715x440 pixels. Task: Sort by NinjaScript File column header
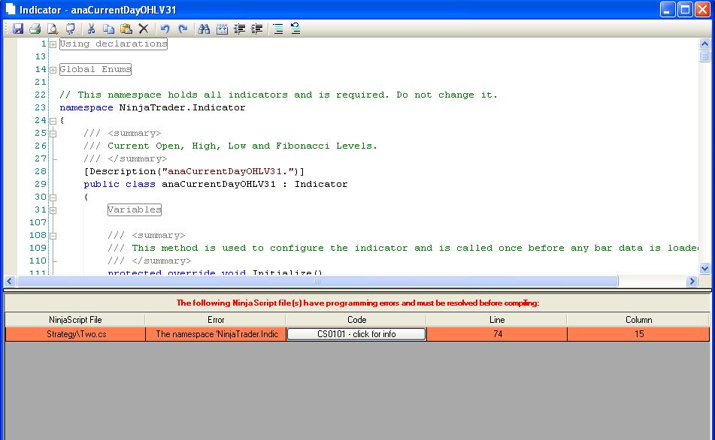point(74,320)
